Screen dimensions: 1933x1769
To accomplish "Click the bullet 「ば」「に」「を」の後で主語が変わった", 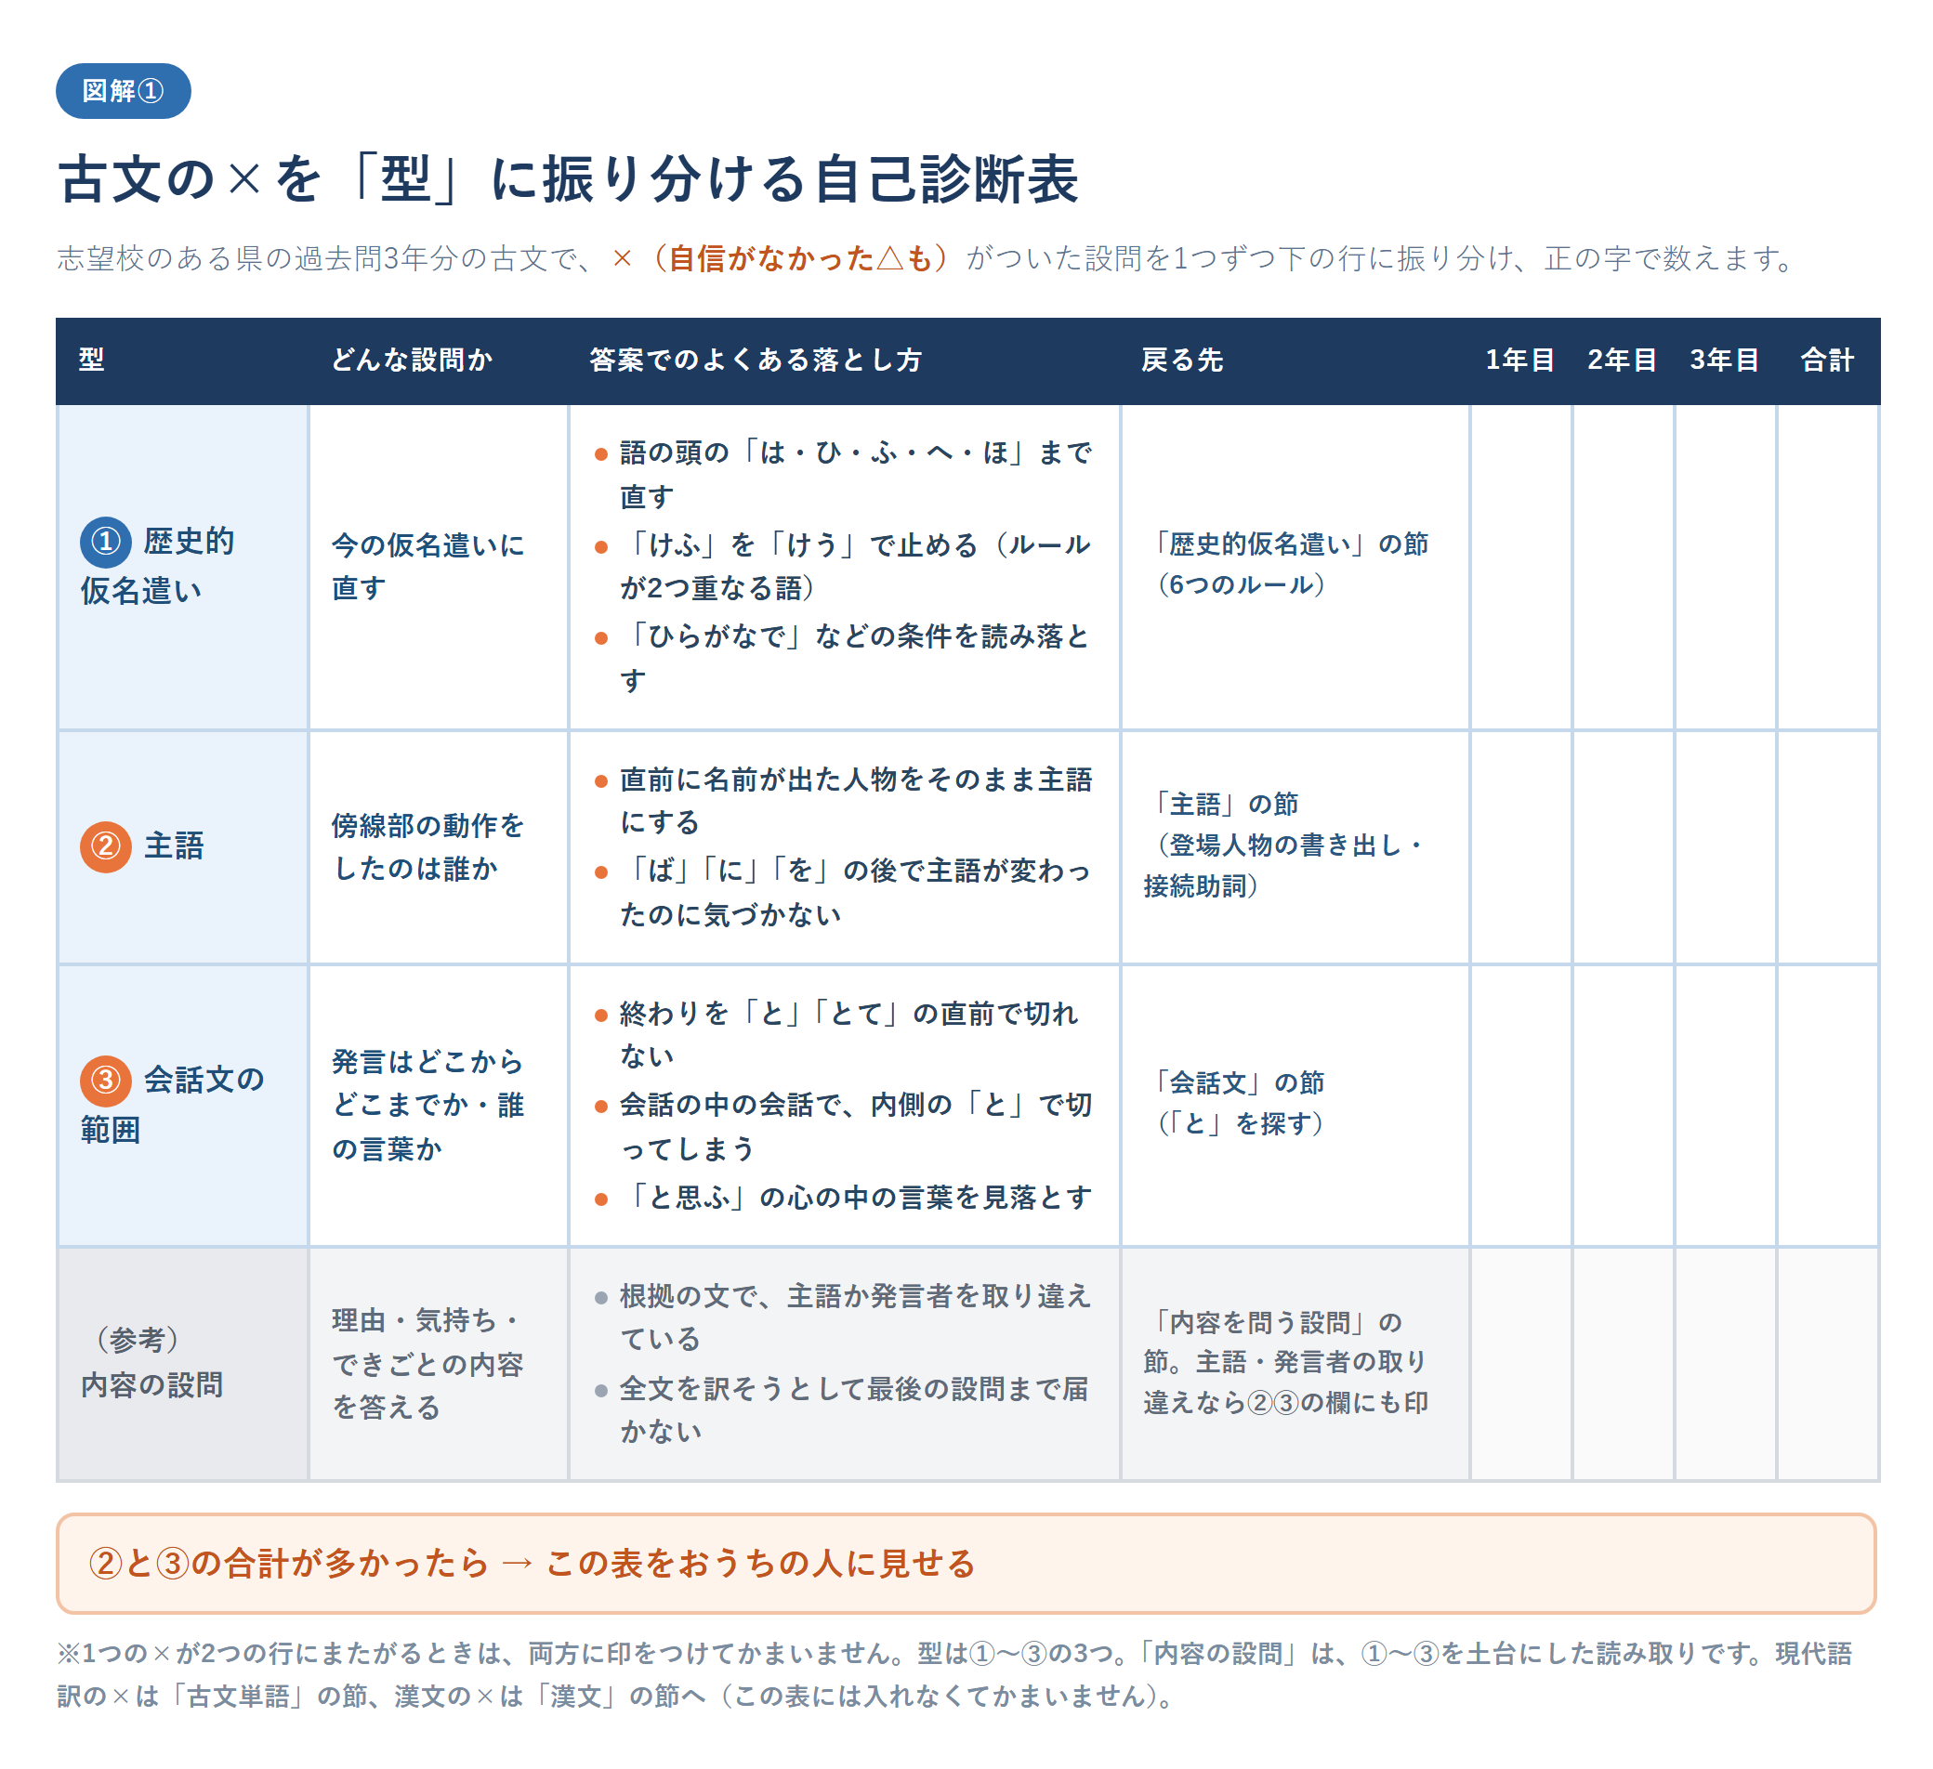I will point(844,893).
